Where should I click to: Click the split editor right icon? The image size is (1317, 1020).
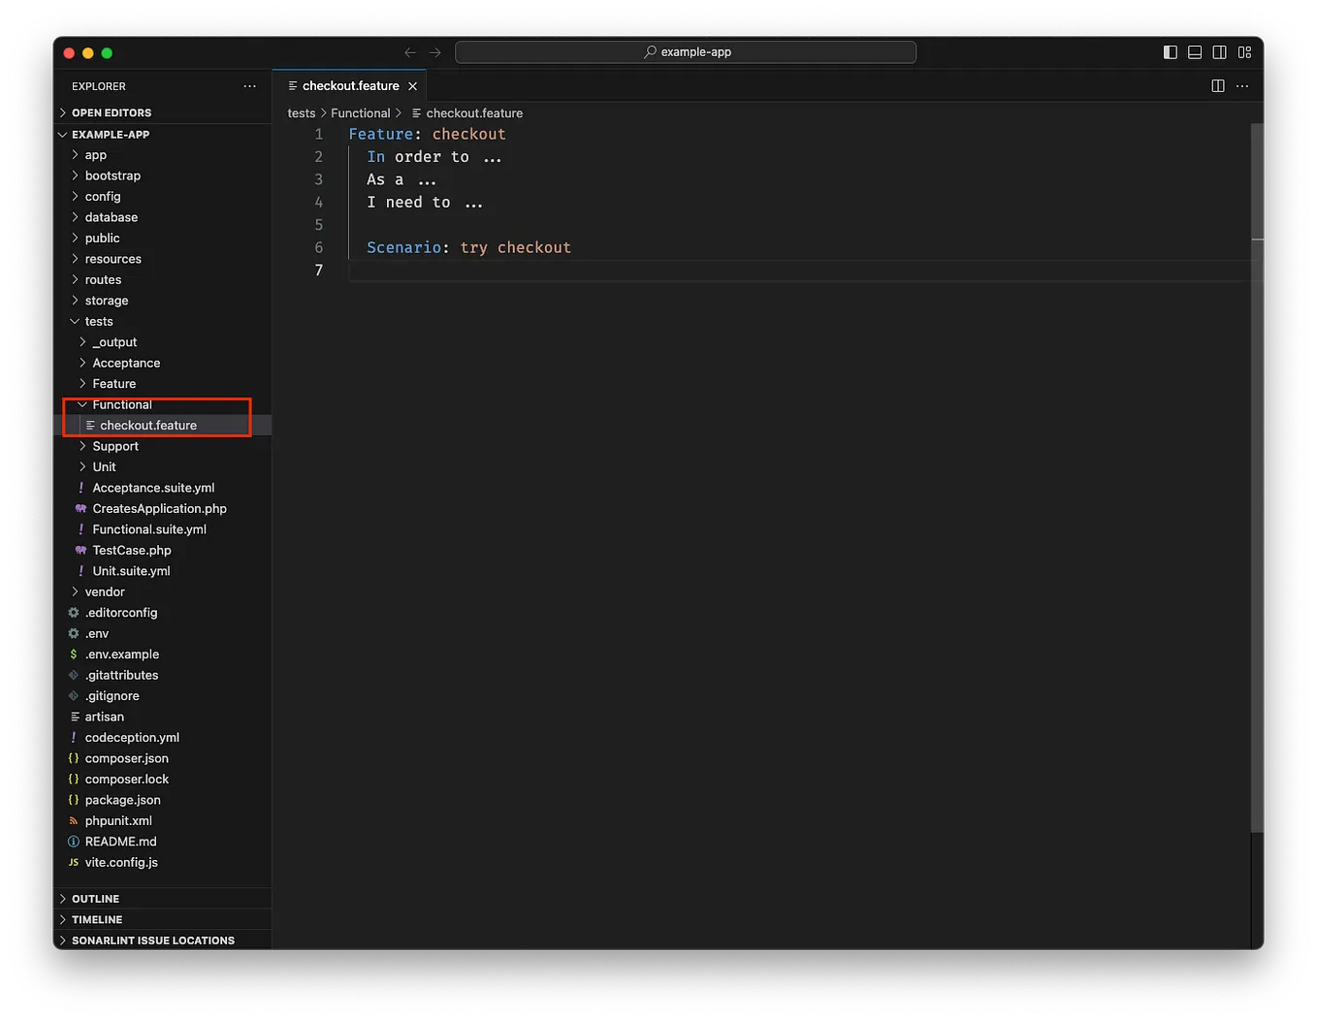pos(1218,86)
